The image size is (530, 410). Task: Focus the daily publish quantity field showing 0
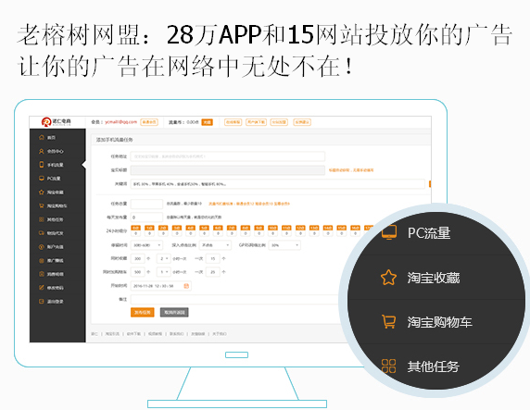[146, 217]
